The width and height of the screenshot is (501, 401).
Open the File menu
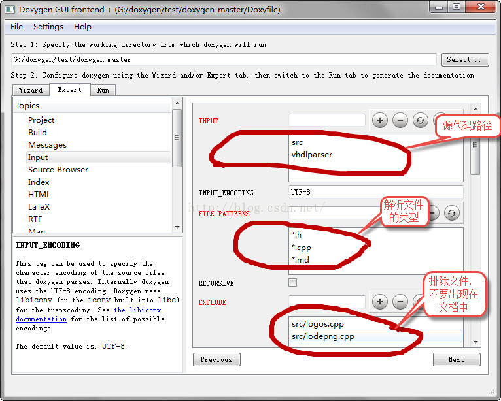[x=16, y=27]
